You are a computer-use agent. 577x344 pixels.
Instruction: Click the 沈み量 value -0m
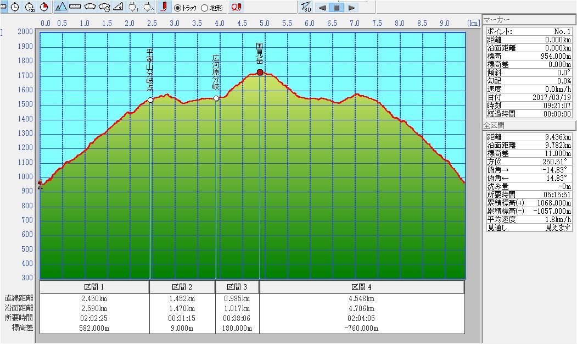pyautogui.click(x=564, y=187)
